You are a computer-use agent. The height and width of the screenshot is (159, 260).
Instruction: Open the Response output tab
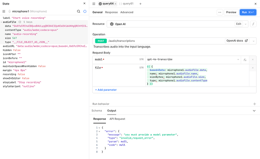99,119
